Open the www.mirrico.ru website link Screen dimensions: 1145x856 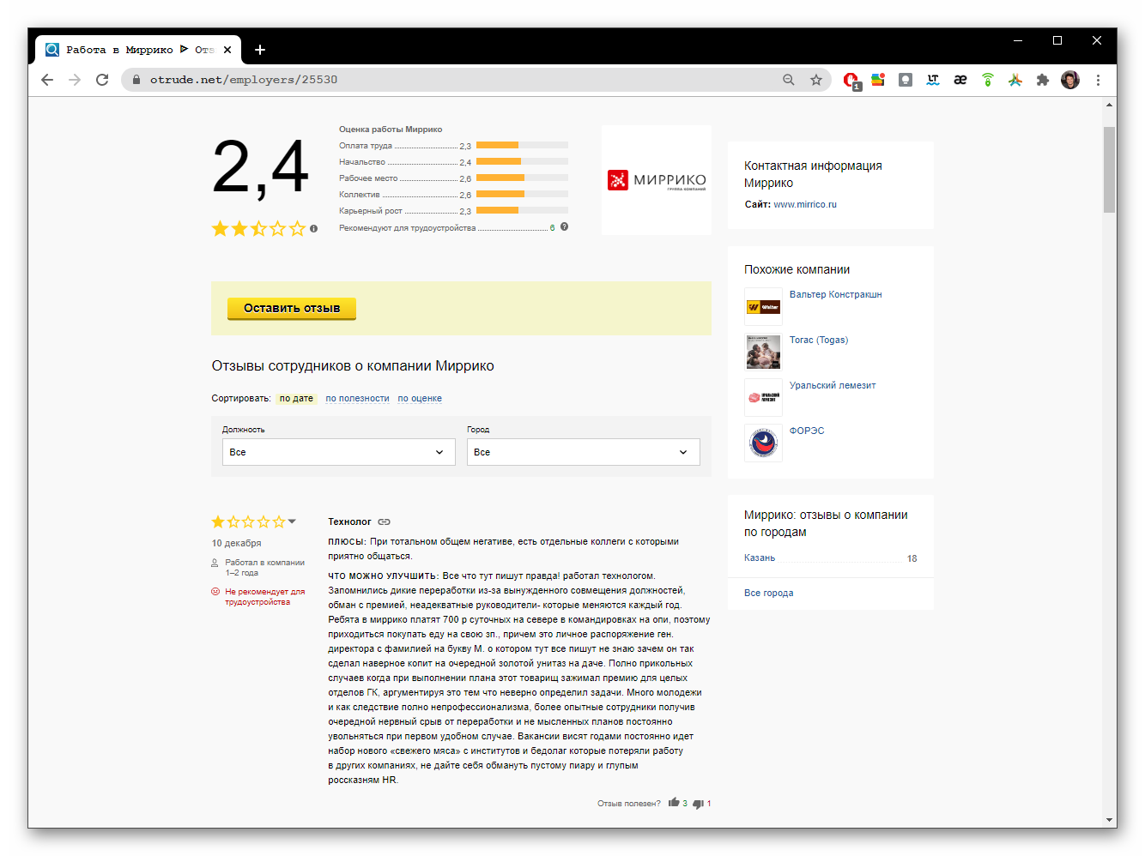805,204
